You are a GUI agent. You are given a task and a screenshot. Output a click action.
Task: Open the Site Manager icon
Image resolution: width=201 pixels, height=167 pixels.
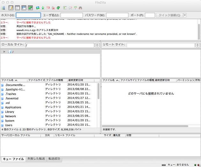pos(3,8)
